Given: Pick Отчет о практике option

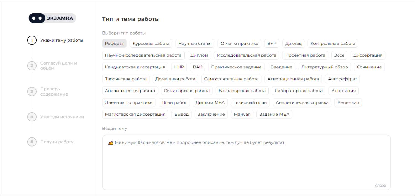Looking at the screenshot, I should coord(239,44).
